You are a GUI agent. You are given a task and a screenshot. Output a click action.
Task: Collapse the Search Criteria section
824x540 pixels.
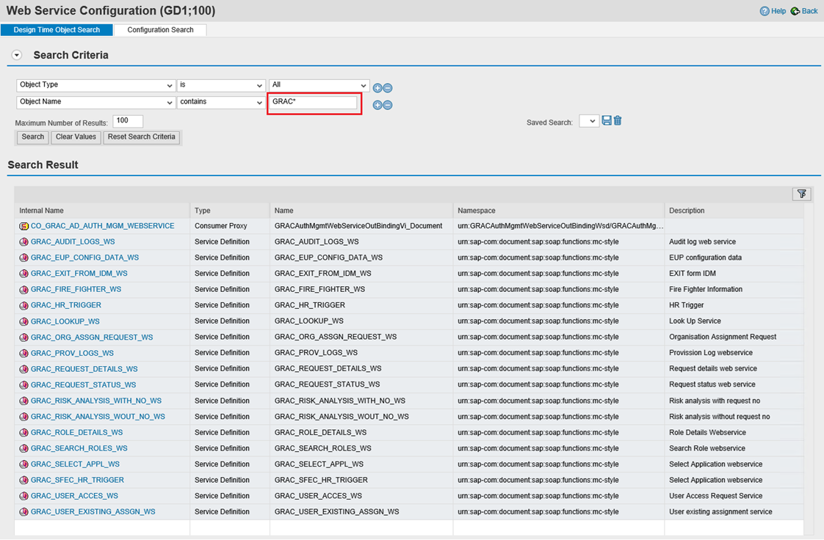(x=17, y=55)
